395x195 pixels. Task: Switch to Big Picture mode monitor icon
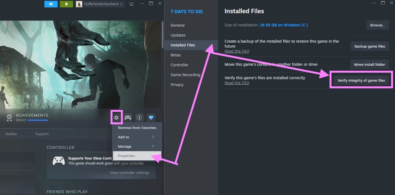coord(131,4)
